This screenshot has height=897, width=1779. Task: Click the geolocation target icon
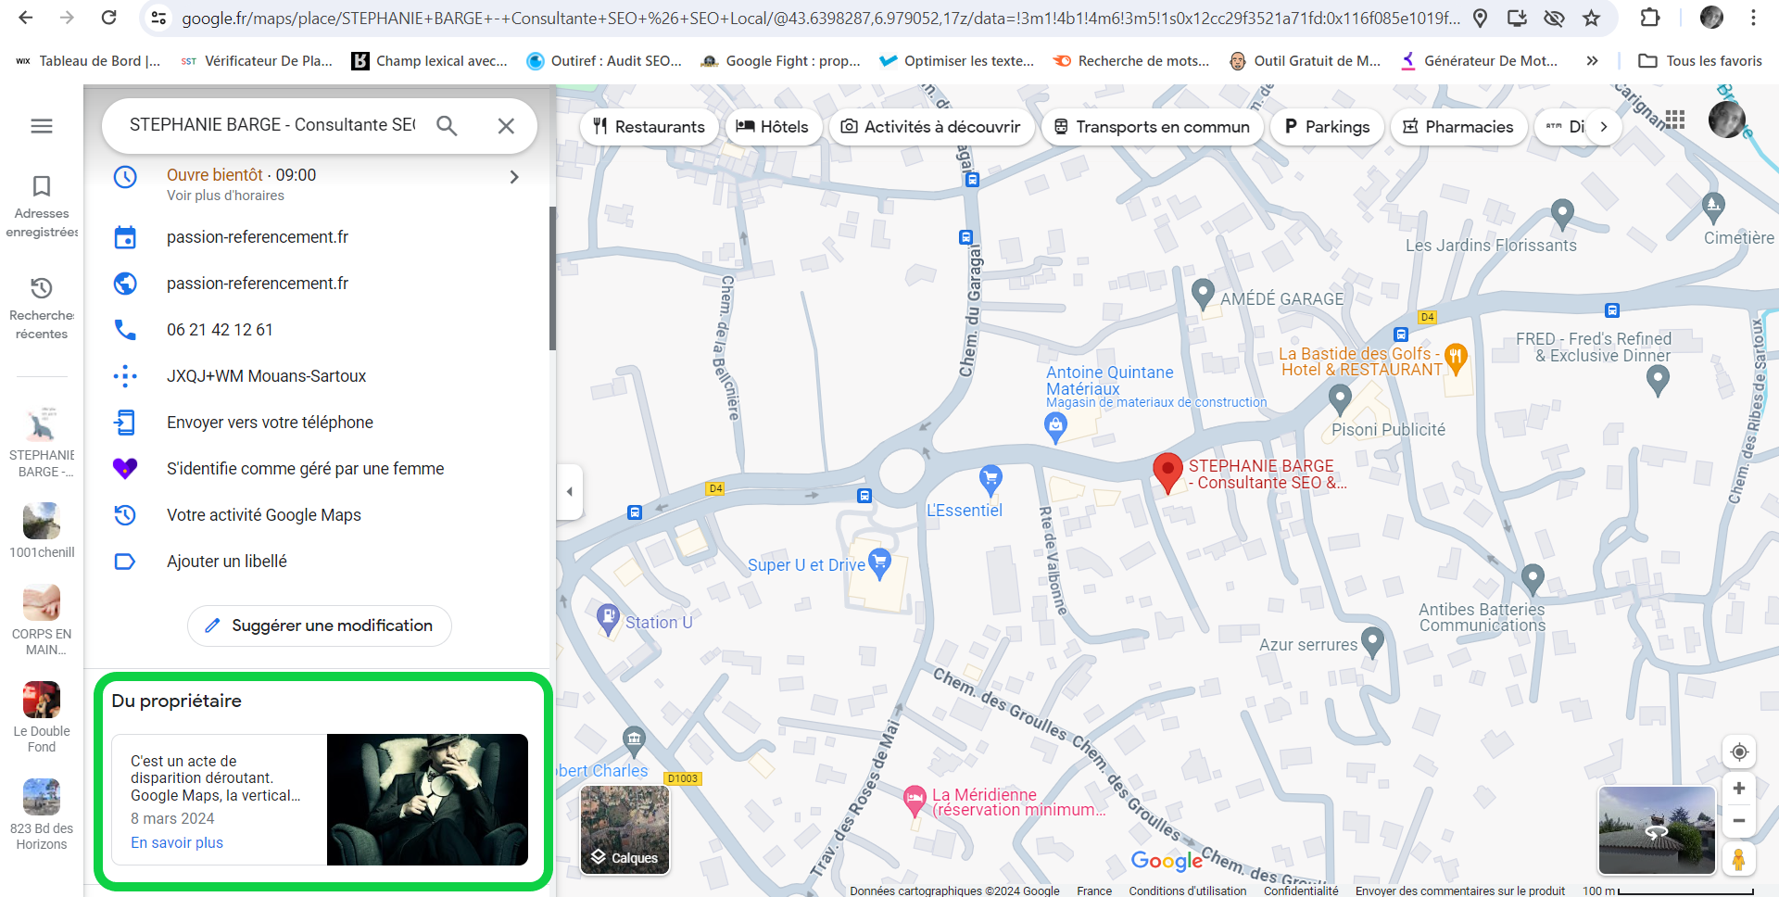pos(1739,752)
